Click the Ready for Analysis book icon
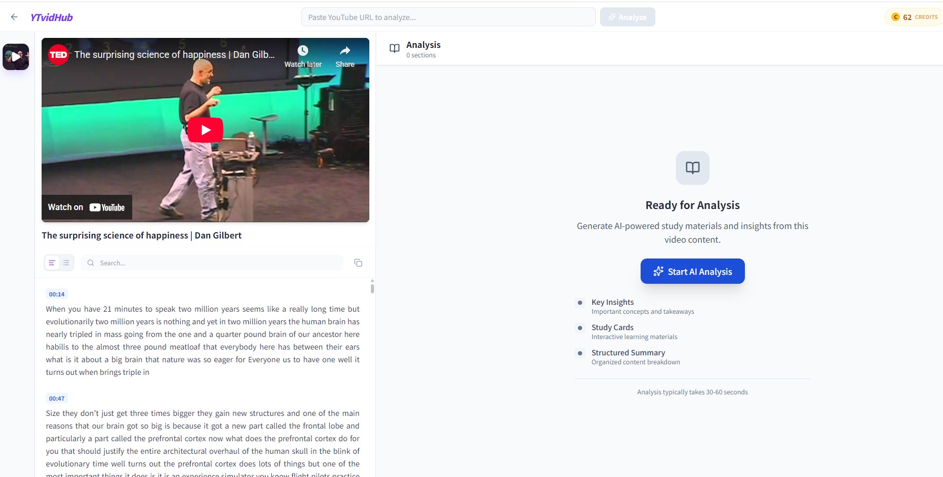943x477 pixels. (x=693, y=168)
